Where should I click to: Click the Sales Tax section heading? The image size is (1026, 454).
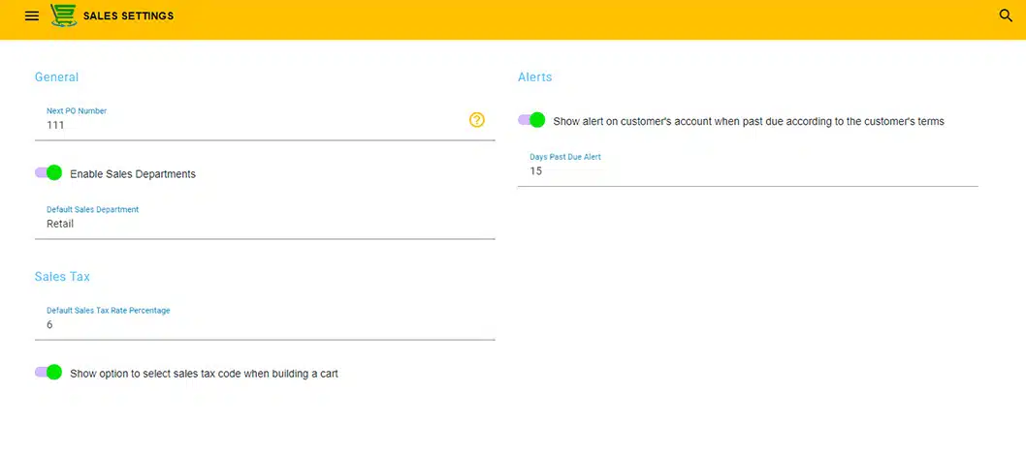62,277
